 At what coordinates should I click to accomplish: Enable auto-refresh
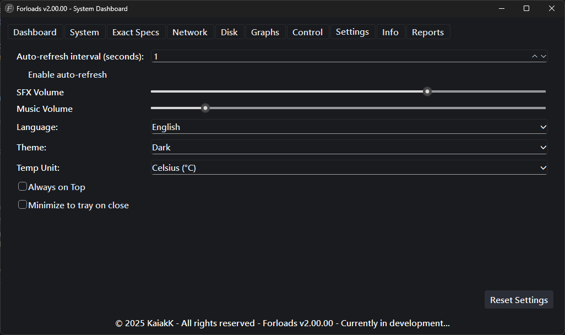coord(67,74)
